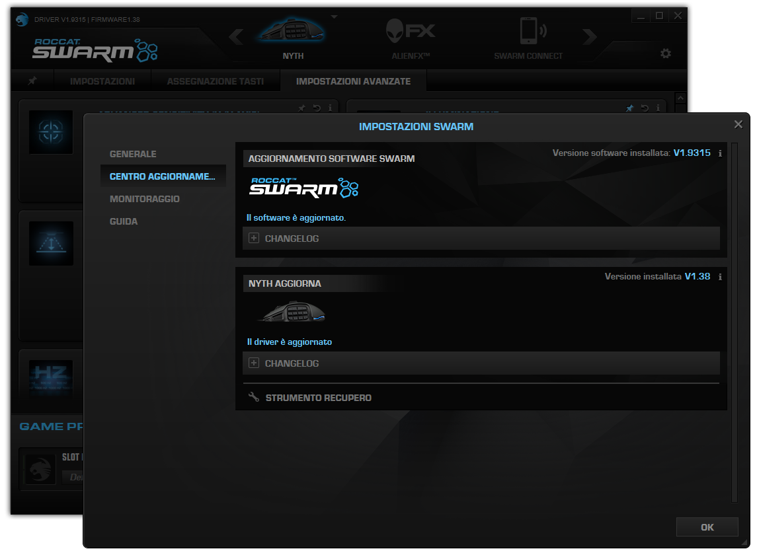The image size is (757, 555).
Task: Open settings gear in main window
Action: [666, 54]
